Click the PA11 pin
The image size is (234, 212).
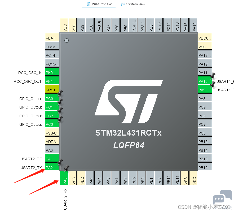(205, 71)
